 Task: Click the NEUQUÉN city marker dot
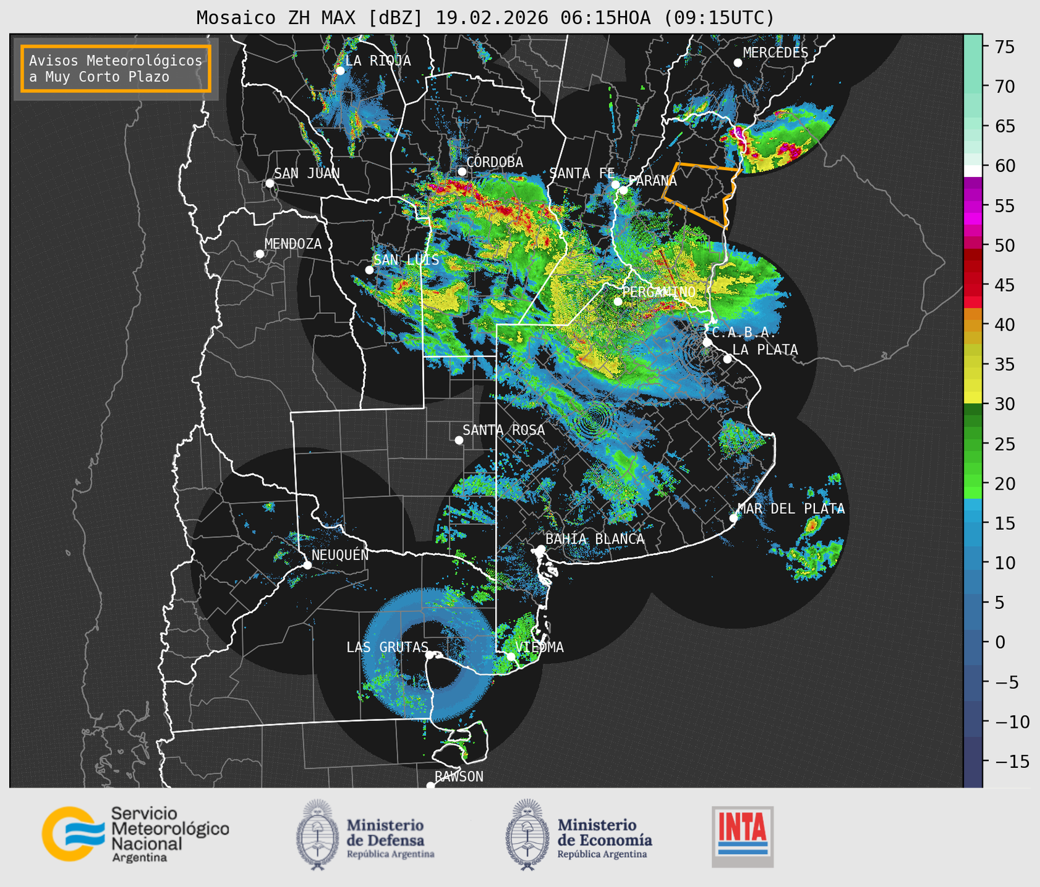307,564
